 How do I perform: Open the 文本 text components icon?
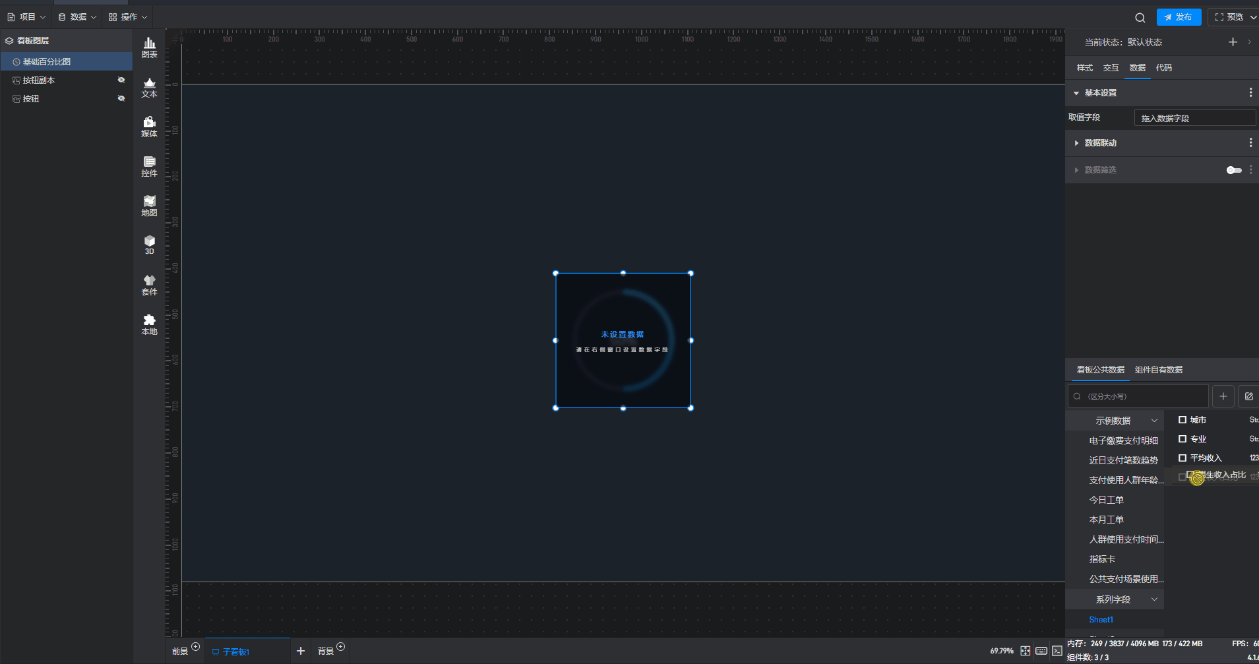149,87
